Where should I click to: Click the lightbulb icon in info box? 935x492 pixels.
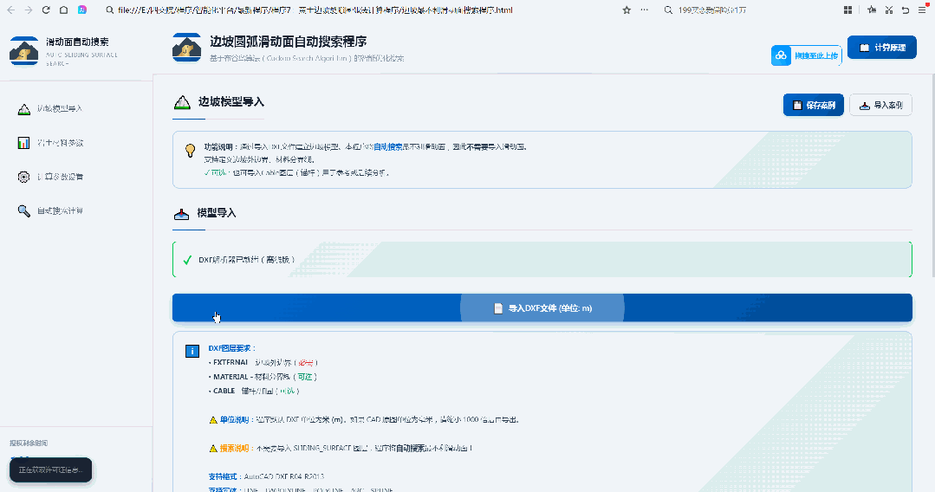click(x=191, y=150)
